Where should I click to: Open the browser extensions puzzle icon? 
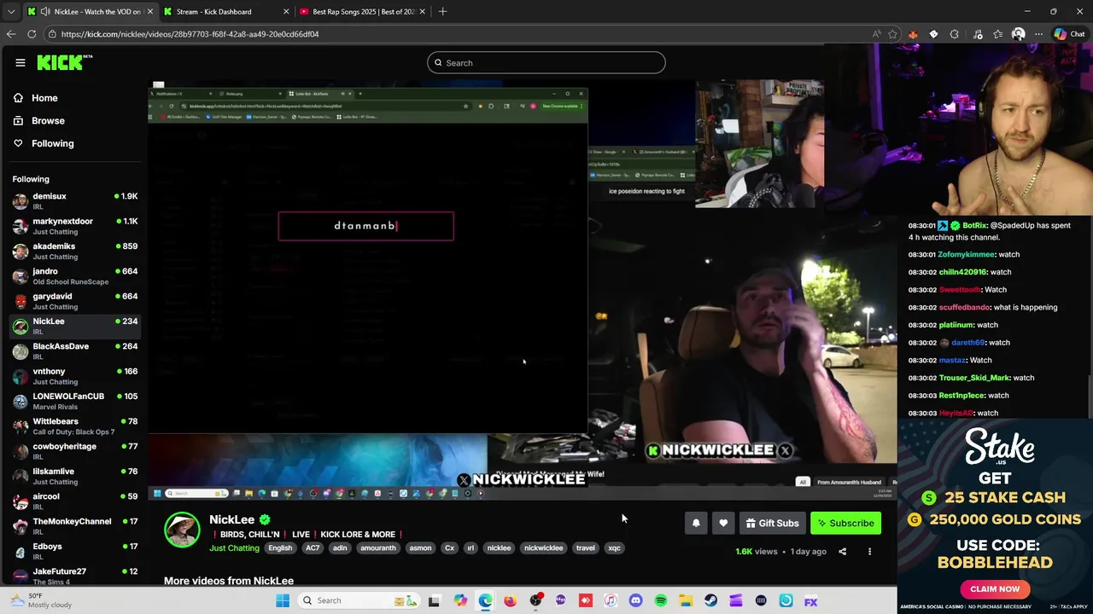955,34
